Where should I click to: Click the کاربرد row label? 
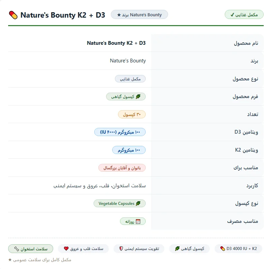point(252,186)
